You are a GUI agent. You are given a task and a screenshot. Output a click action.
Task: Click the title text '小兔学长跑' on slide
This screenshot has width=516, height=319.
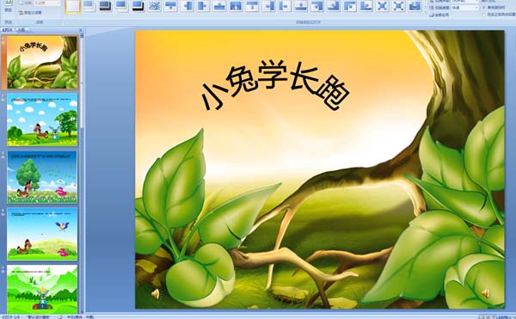click(x=275, y=86)
